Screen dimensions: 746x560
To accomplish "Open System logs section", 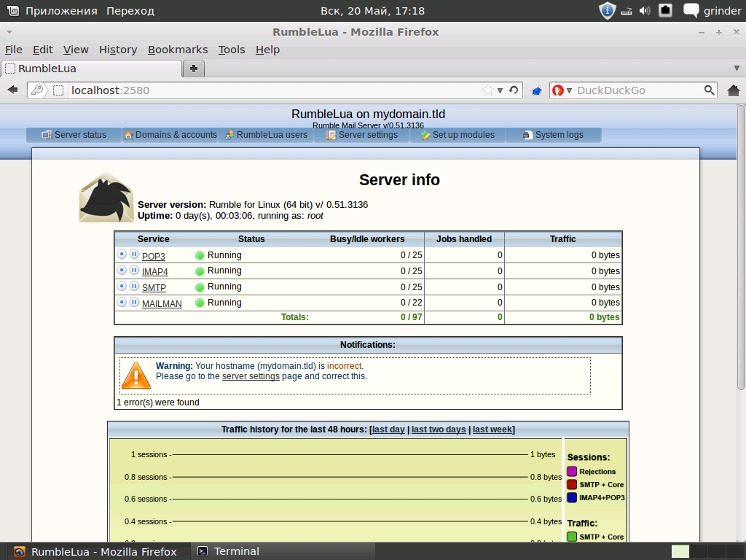I will pos(554,135).
